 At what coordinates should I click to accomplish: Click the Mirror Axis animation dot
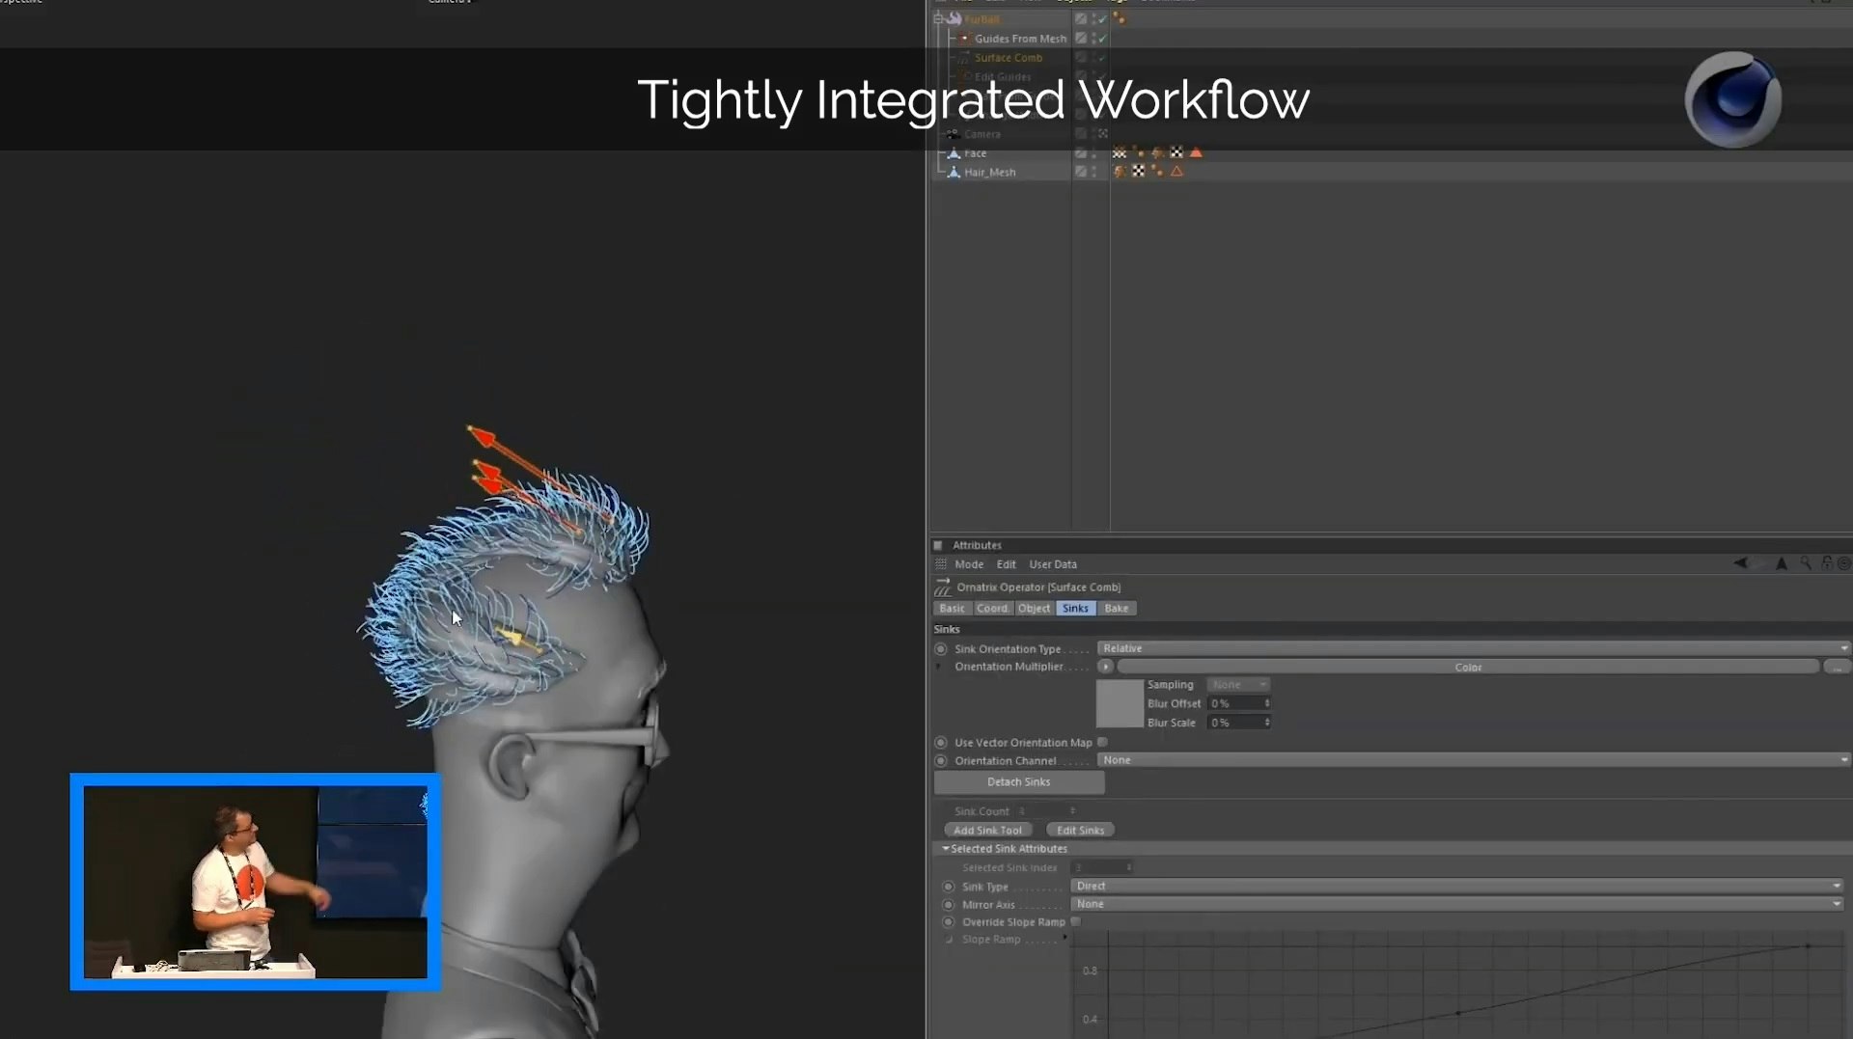point(949,905)
